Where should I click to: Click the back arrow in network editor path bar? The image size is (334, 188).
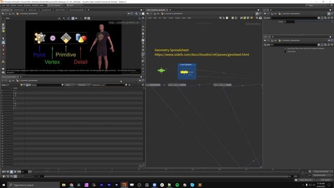pyautogui.click(x=148, y=14)
